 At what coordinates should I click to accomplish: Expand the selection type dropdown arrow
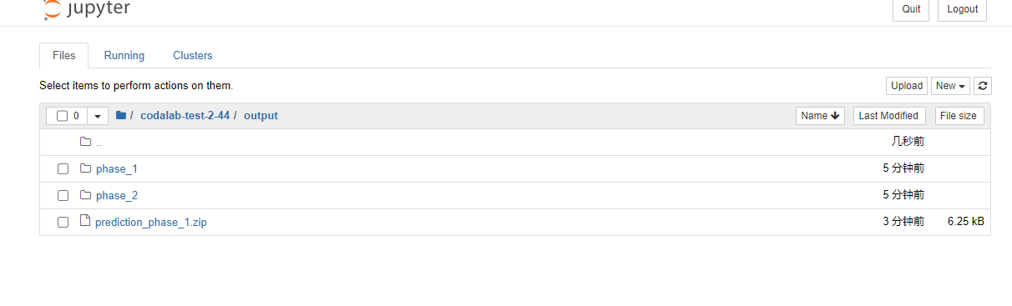pyautogui.click(x=98, y=116)
